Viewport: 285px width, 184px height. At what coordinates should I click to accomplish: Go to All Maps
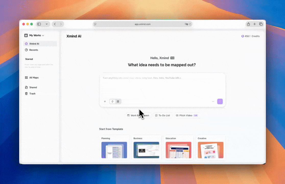point(34,77)
